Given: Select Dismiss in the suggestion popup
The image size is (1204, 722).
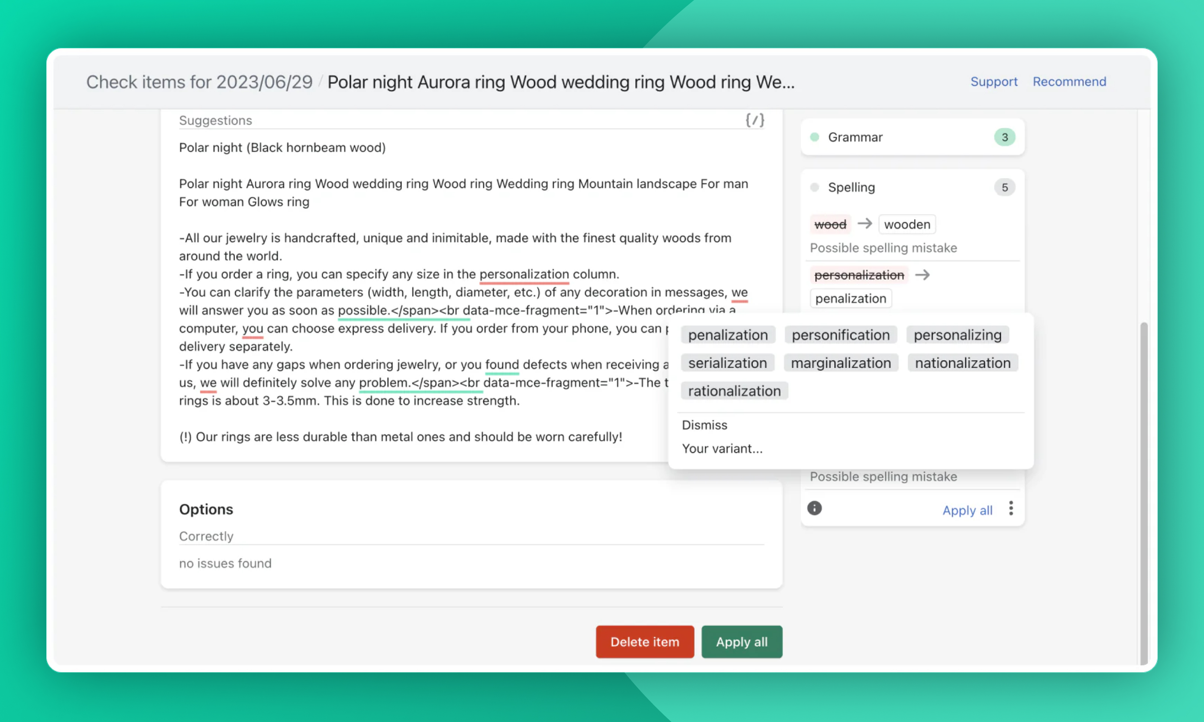Looking at the screenshot, I should (704, 424).
